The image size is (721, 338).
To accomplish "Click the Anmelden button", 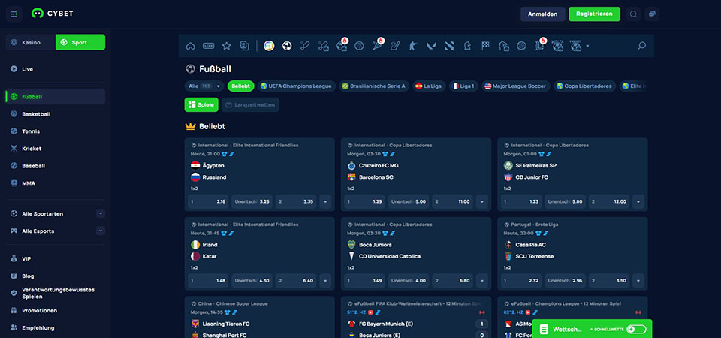I will (x=542, y=14).
